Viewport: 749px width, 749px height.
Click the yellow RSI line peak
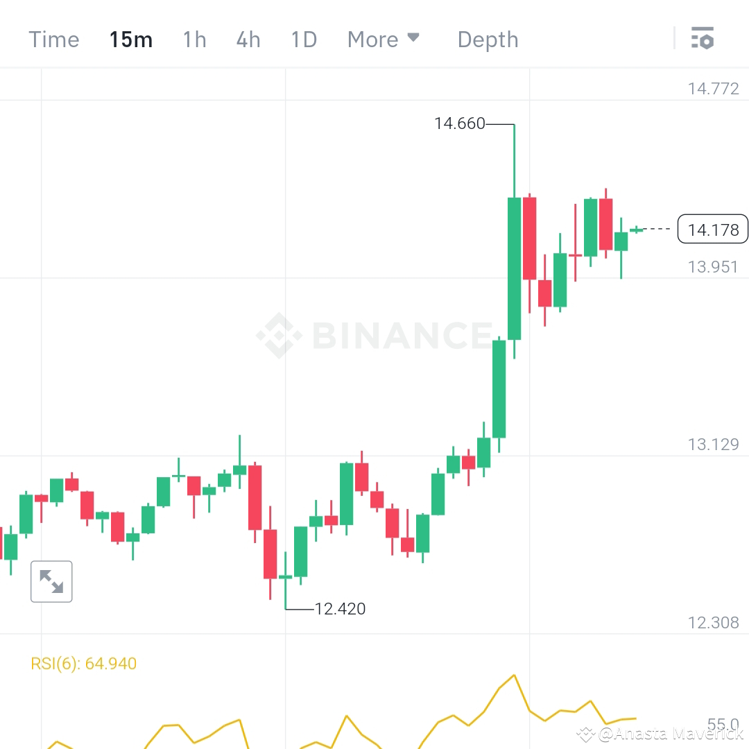[514, 676]
